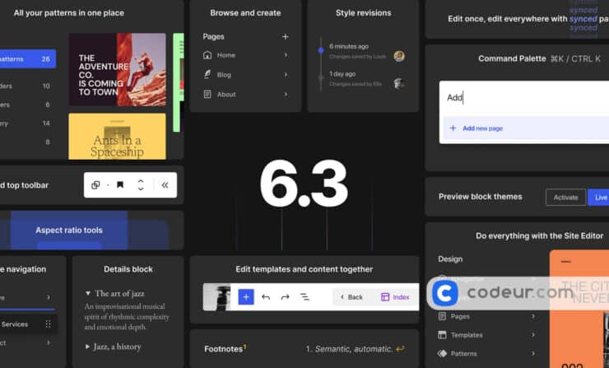
Task: Click the blue plus block inserter button
Action: pyautogui.click(x=245, y=297)
